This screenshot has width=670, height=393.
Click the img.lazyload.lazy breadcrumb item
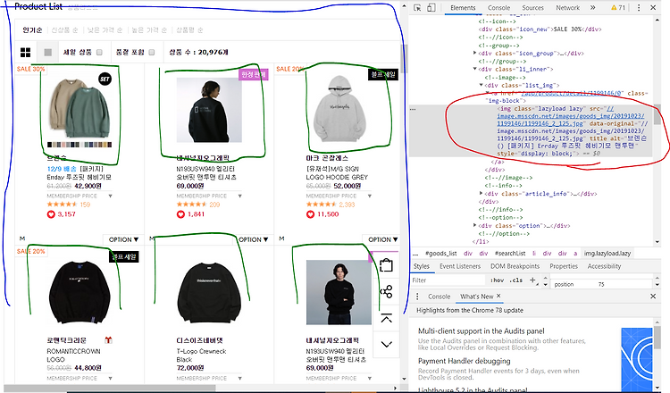(x=607, y=254)
